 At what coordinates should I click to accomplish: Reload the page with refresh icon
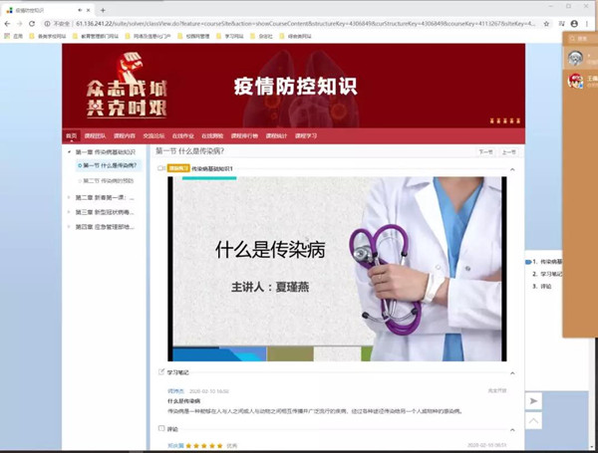click(31, 23)
